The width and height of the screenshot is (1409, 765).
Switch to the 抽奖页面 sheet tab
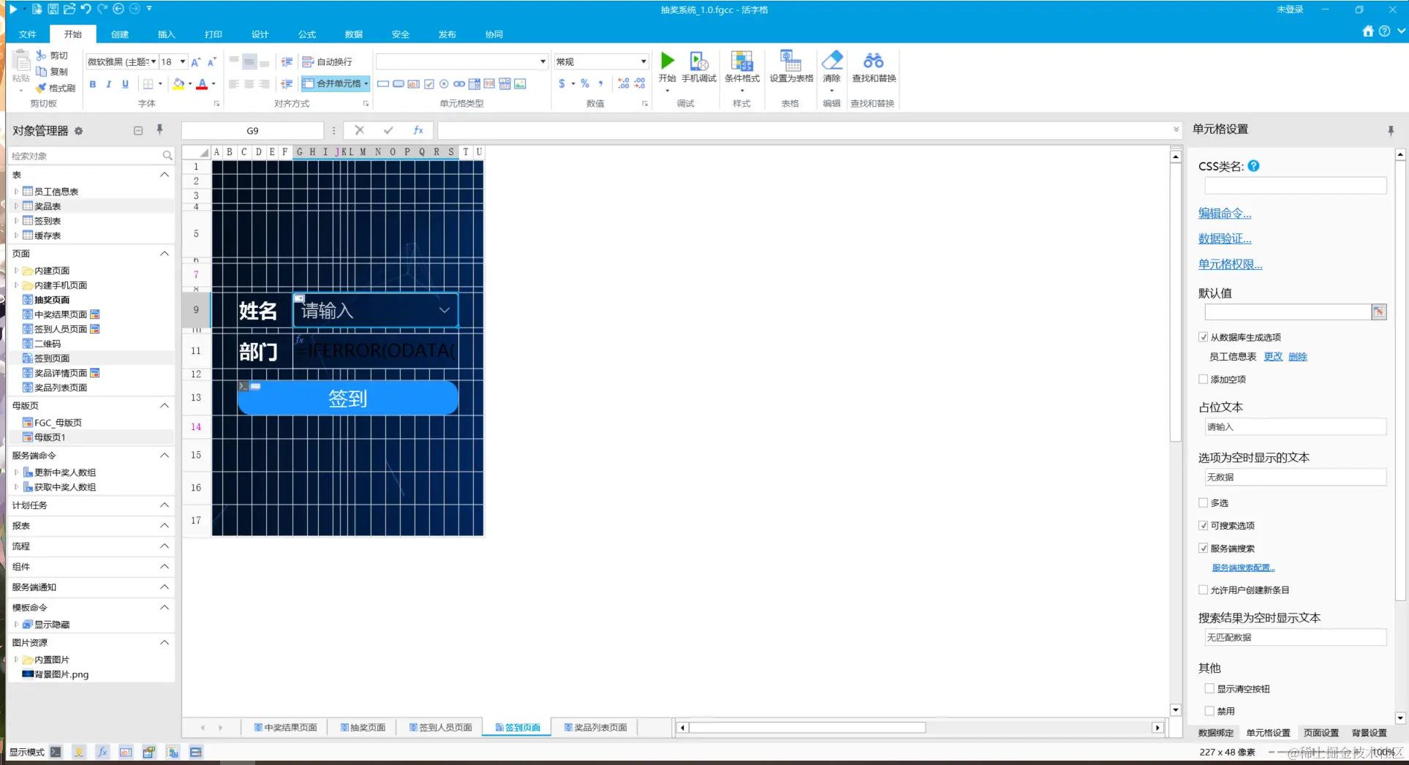[362, 727]
